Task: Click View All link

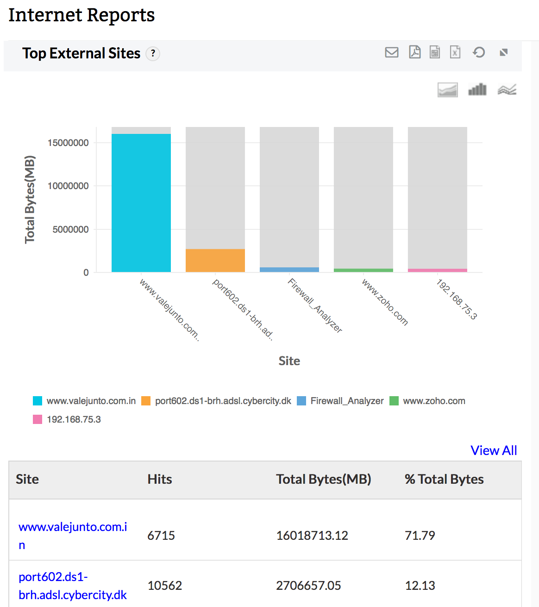Action: 494,450
